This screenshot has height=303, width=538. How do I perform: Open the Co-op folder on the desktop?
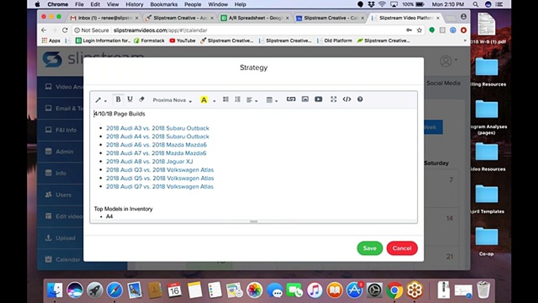point(487,241)
